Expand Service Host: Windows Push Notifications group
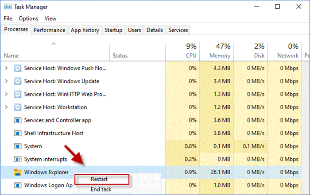This screenshot has width=310, height=195. [6, 69]
